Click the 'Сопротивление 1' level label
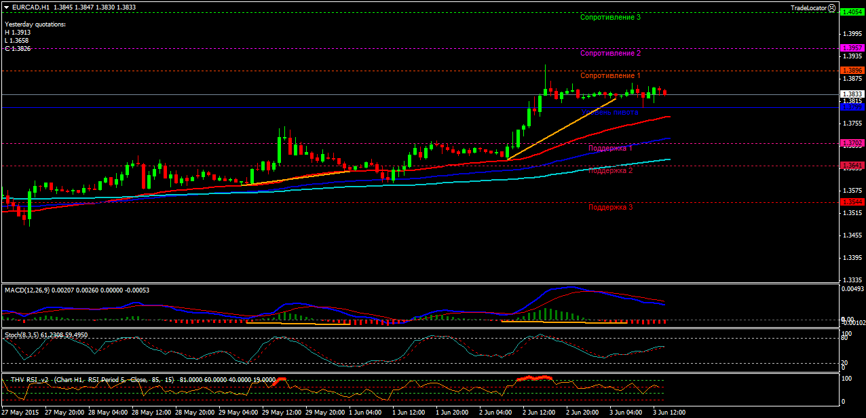The height and width of the screenshot is (418, 866). click(x=611, y=75)
